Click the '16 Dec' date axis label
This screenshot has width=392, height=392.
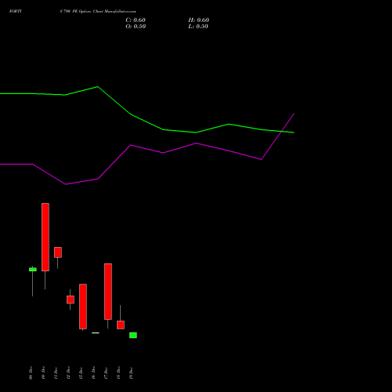[93, 372]
